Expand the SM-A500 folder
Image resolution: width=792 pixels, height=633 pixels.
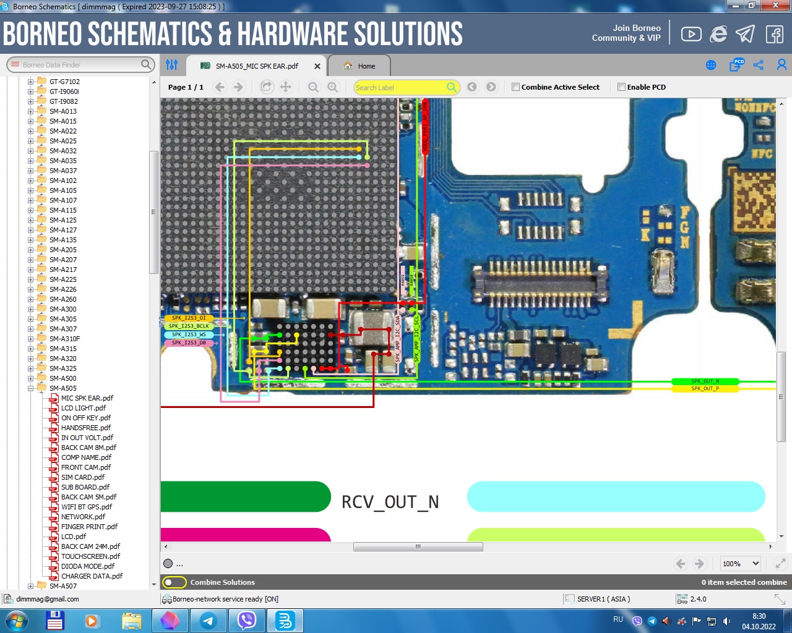30,378
